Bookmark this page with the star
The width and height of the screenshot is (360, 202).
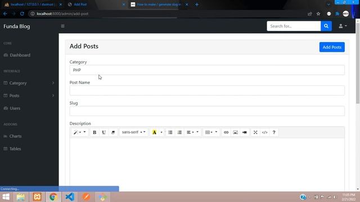point(318,13)
